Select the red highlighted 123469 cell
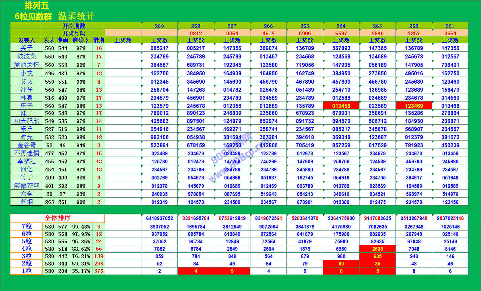 click(x=414, y=106)
